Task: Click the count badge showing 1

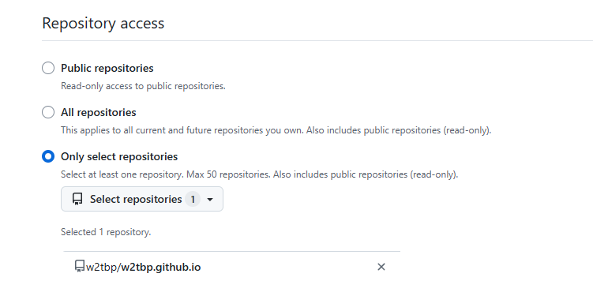Action: tap(193, 199)
